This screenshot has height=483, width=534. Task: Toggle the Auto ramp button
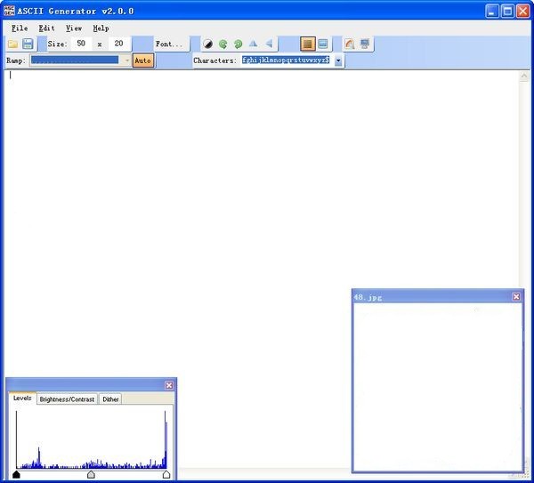(143, 60)
